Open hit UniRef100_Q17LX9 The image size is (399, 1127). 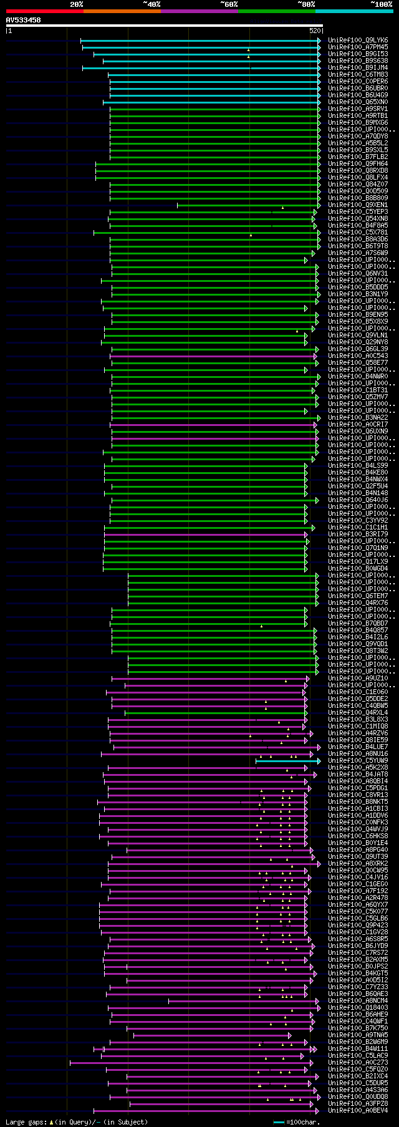358,562
